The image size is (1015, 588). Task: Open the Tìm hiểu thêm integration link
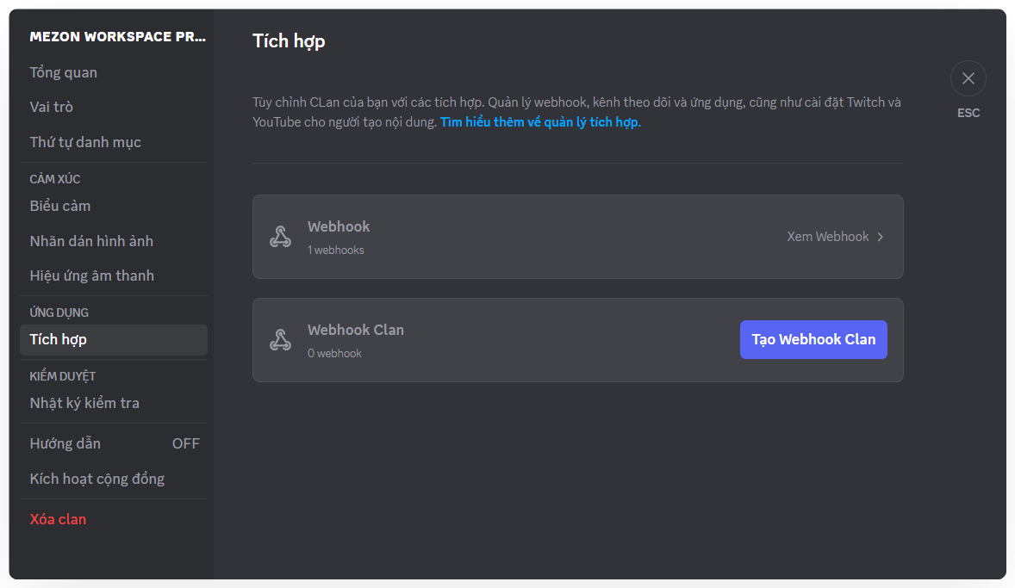540,122
